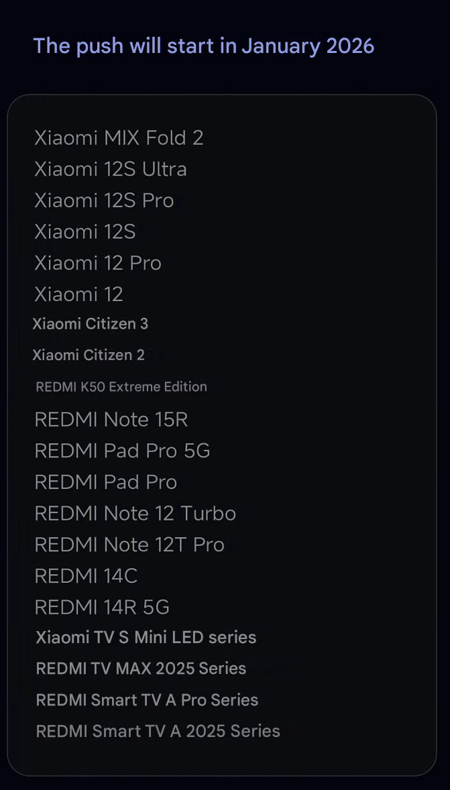Tap REDMI Note 12T Pro
450x790 pixels.
point(129,545)
